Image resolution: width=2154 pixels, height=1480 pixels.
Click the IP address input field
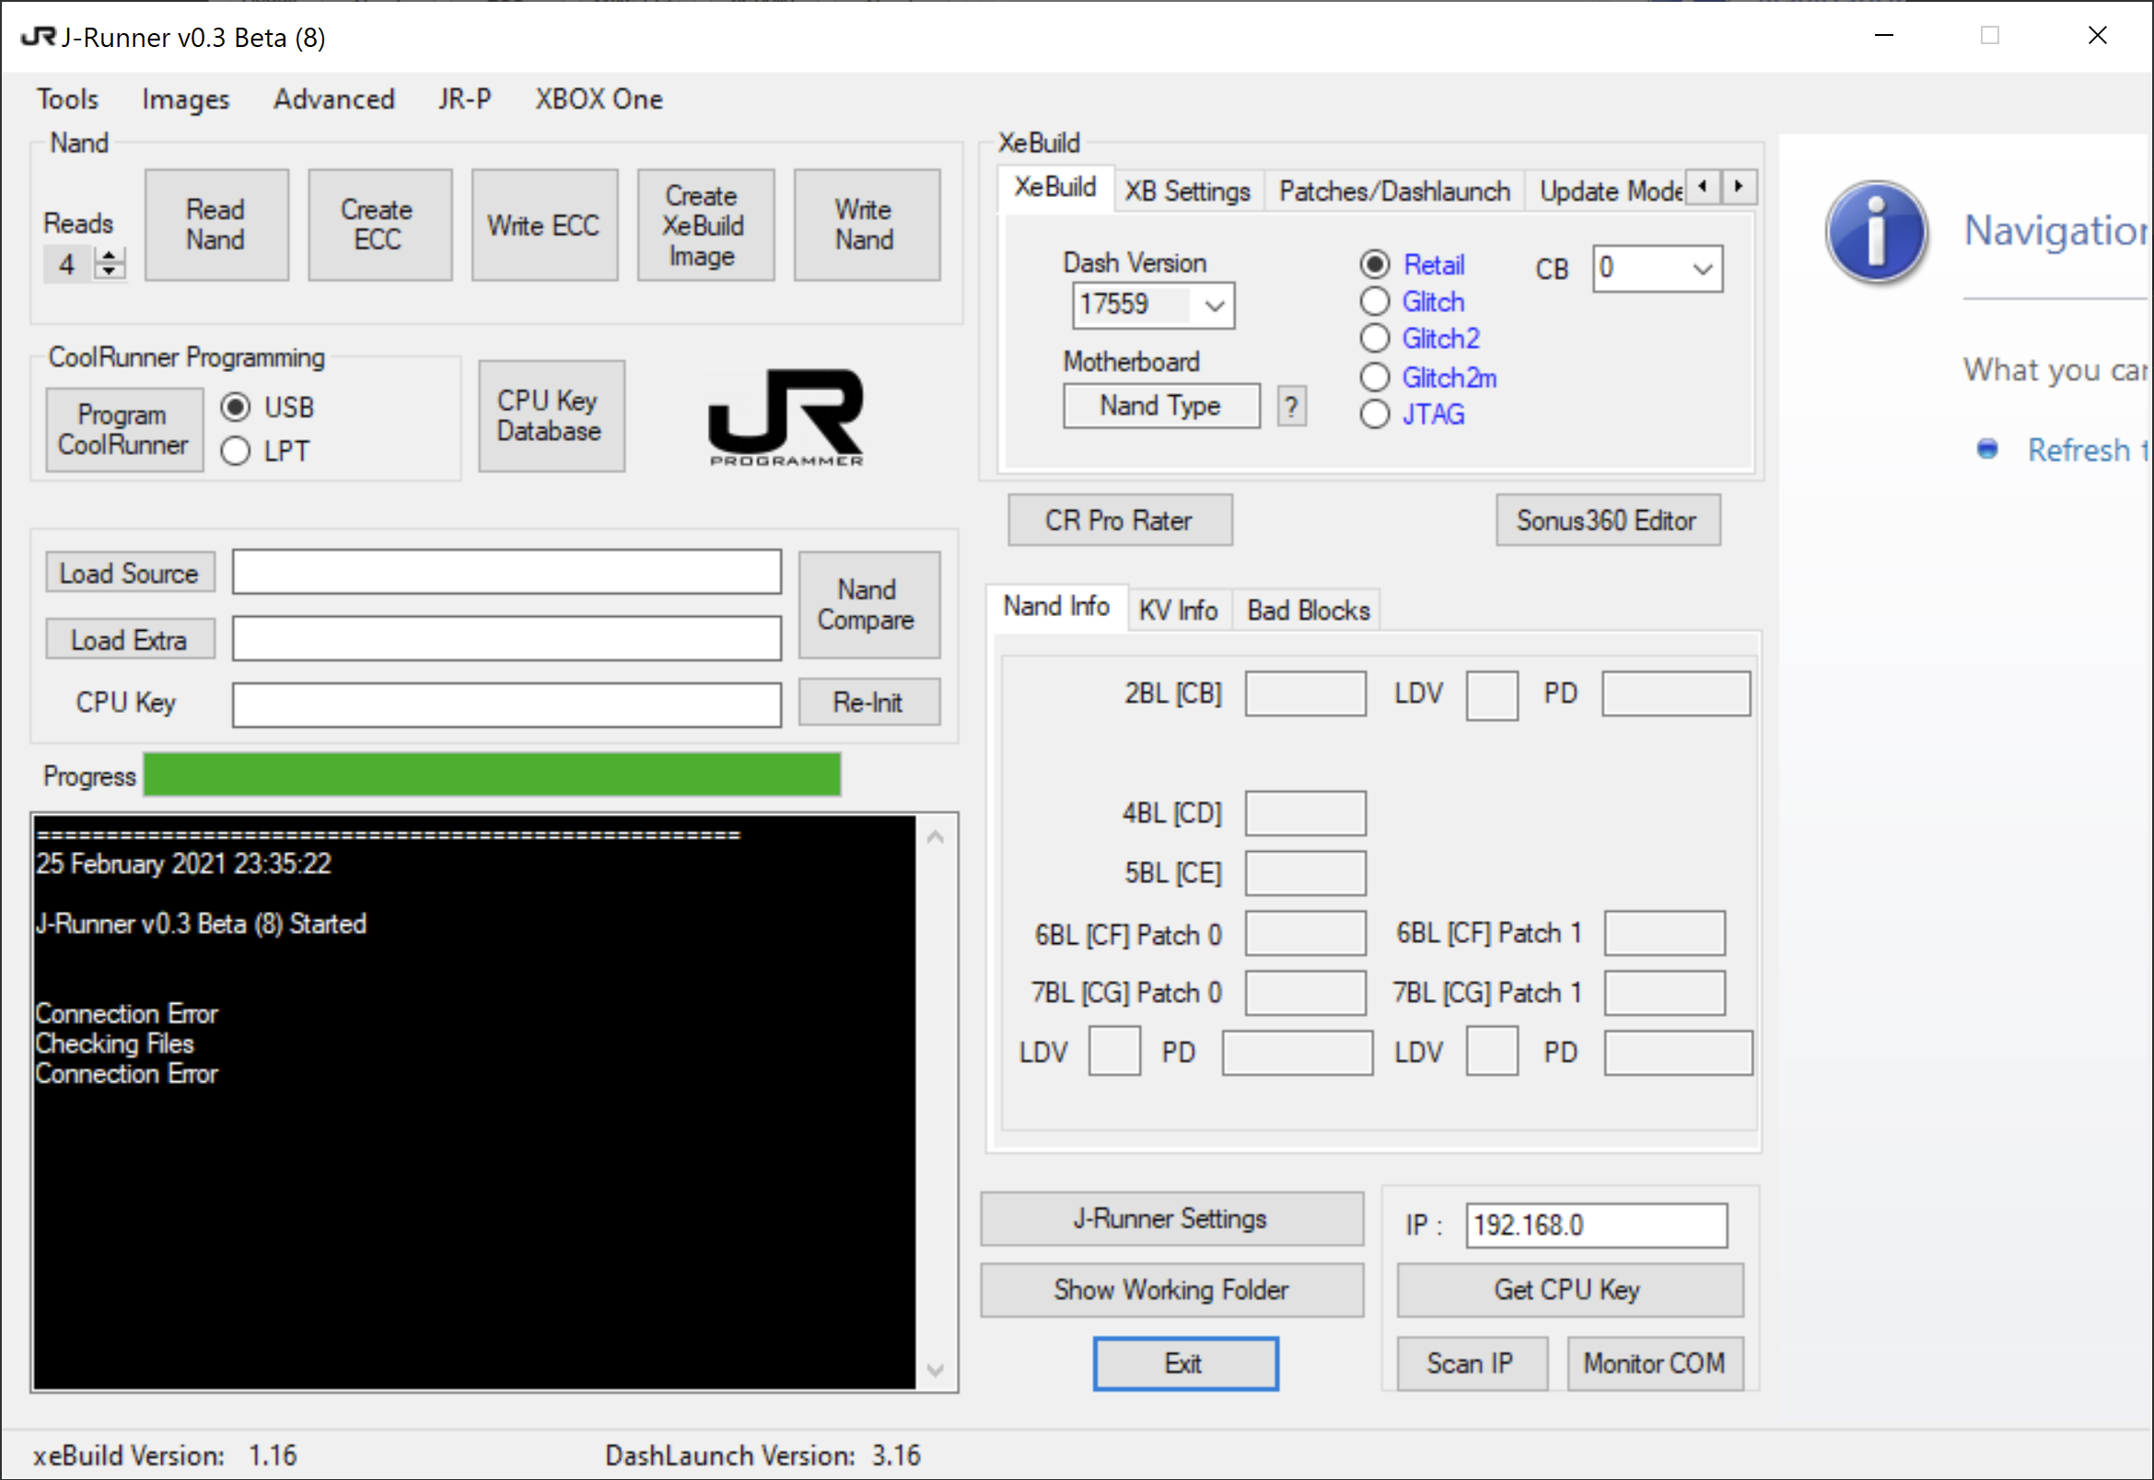click(1595, 1225)
